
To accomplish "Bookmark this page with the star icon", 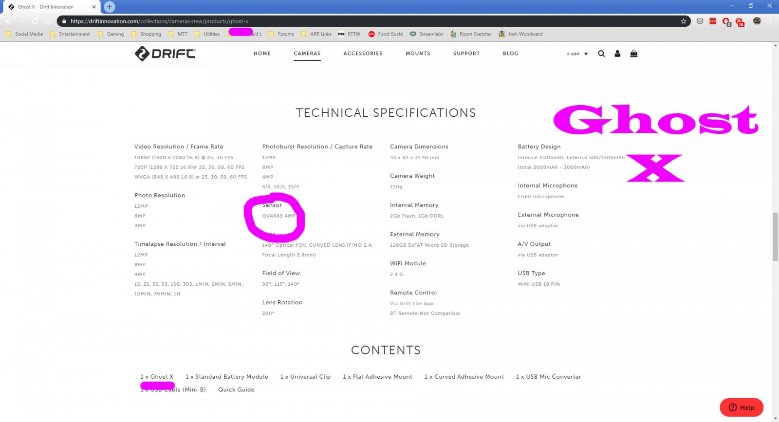I will point(684,21).
